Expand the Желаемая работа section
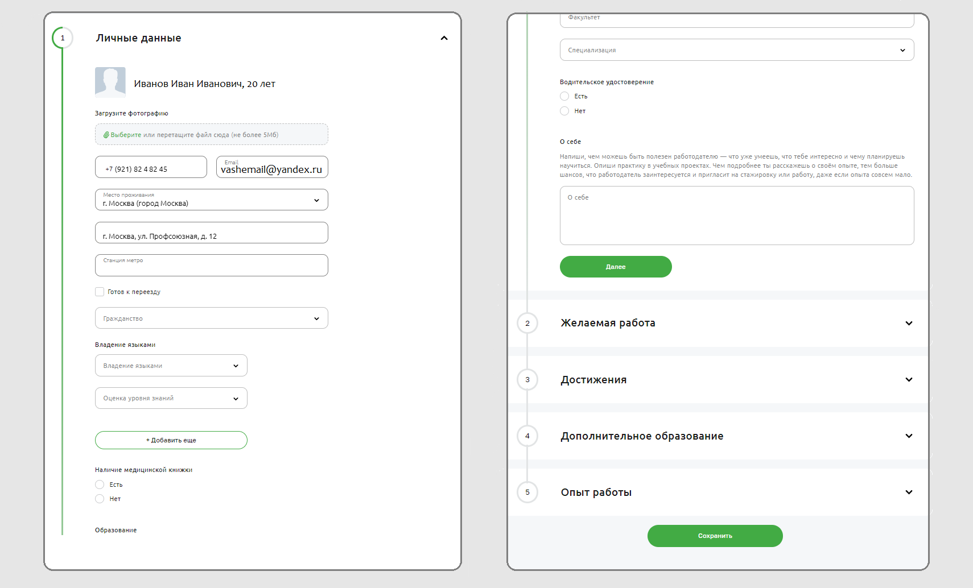 tap(908, 323)
